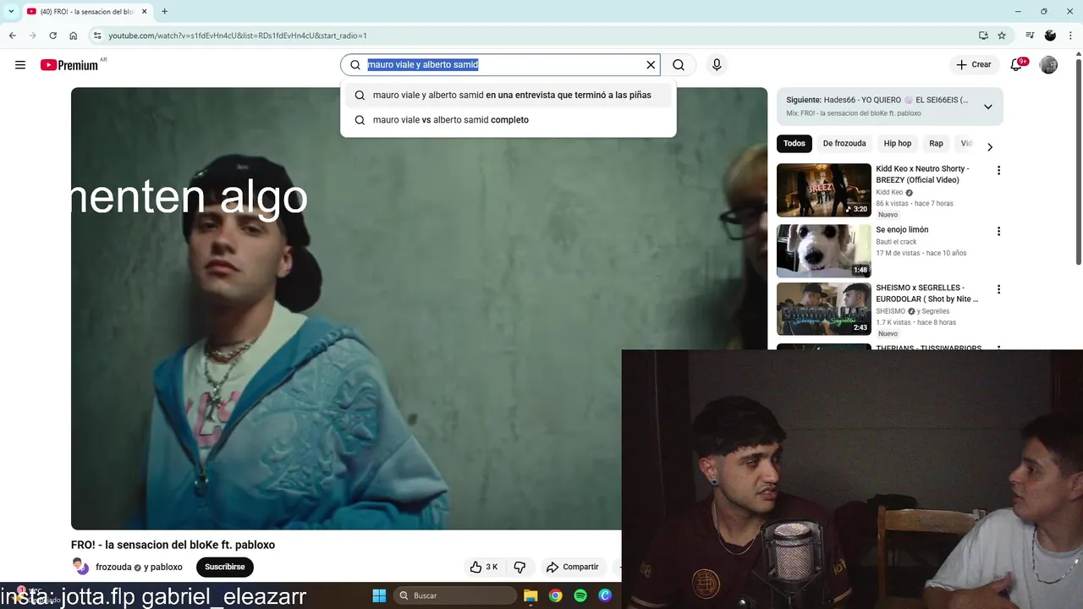Show more filter chips with right arrow

[990, 147]
